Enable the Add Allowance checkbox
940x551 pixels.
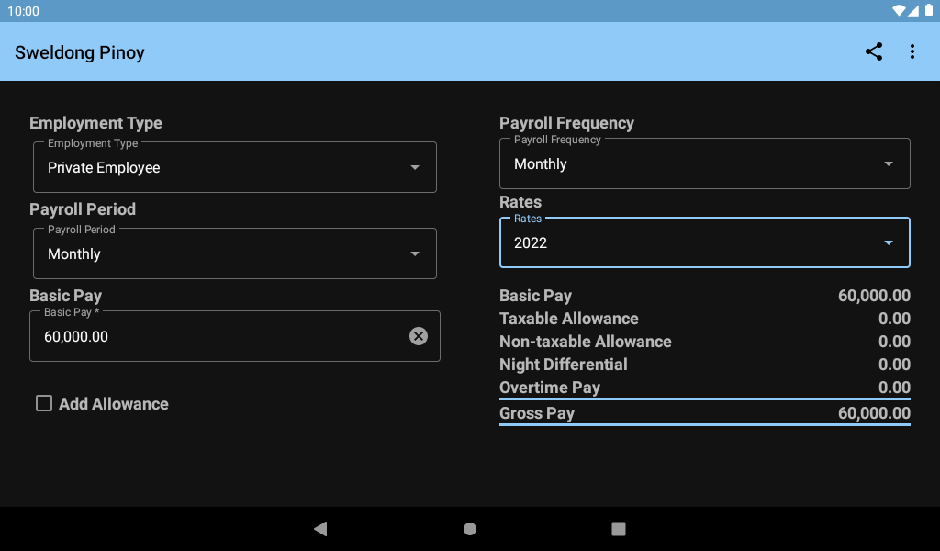(44, 403)
